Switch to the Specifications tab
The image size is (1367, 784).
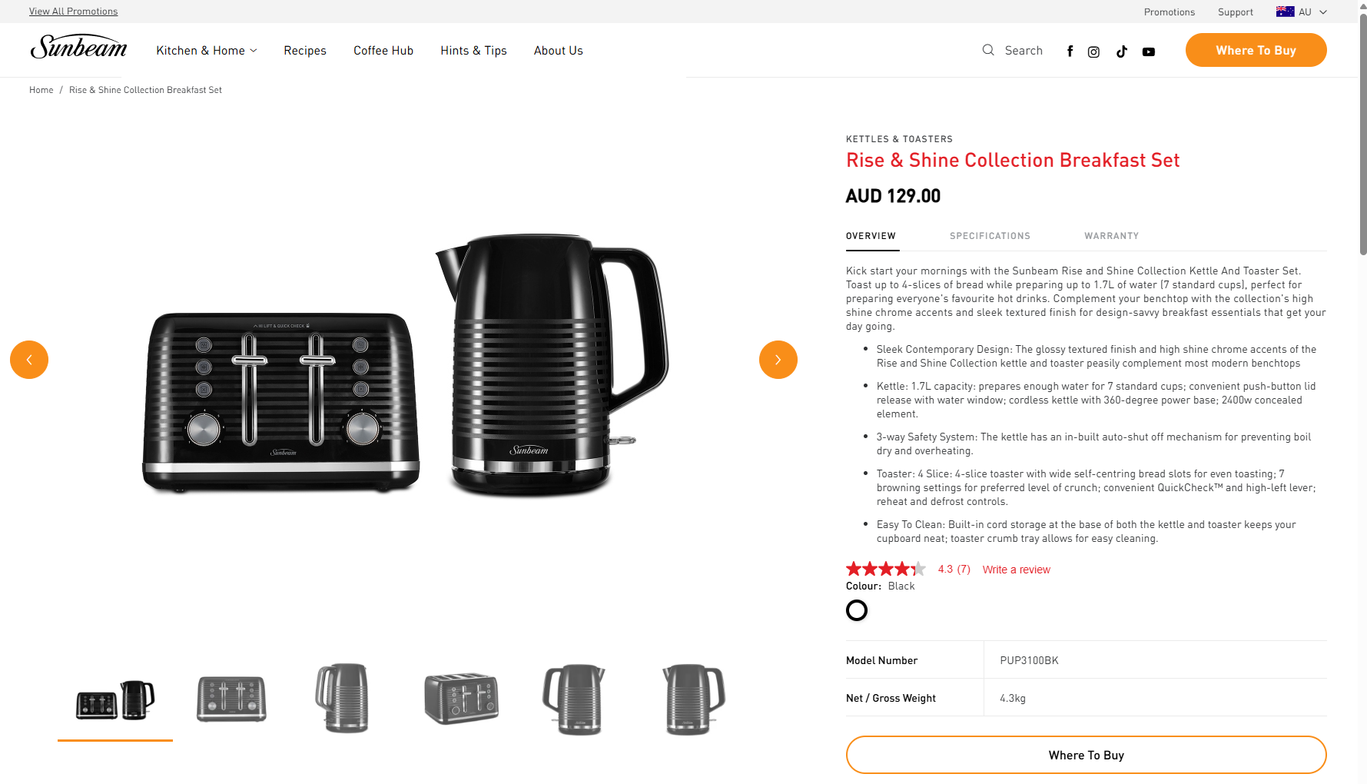point(990,236)
